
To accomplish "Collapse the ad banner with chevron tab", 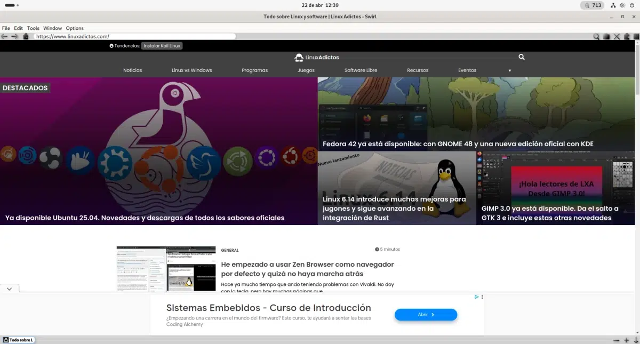I will [10, 289].
